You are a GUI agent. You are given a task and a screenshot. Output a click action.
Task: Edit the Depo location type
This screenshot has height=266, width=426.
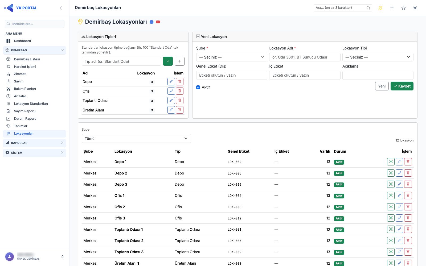tap(171, 82)
